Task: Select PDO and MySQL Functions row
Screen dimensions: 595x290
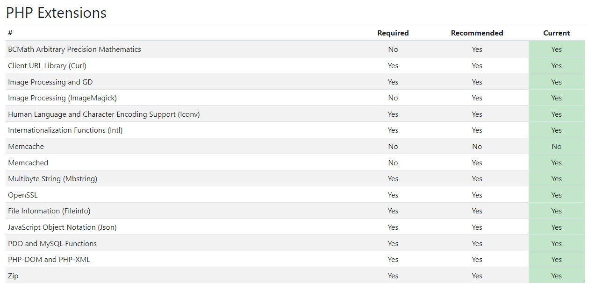Action: (295, 243)
